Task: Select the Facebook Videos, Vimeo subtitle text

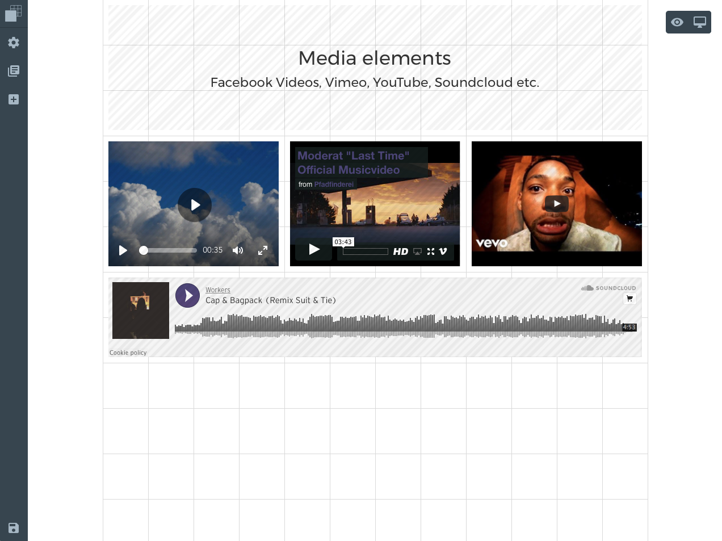Action: coord(375,82)
